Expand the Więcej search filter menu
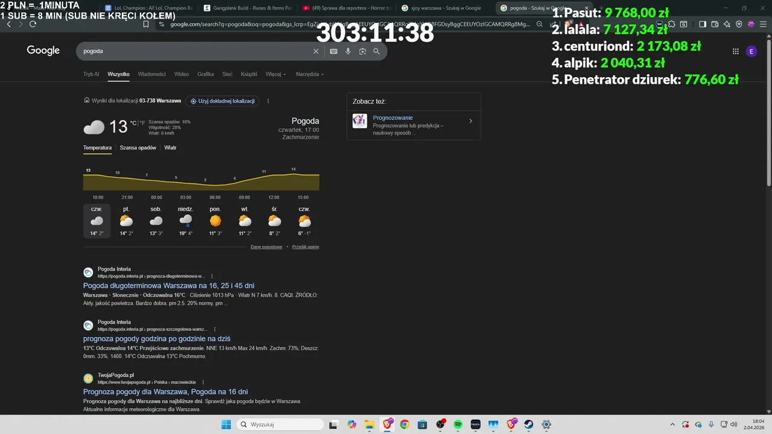 click(x=276, y=74)
